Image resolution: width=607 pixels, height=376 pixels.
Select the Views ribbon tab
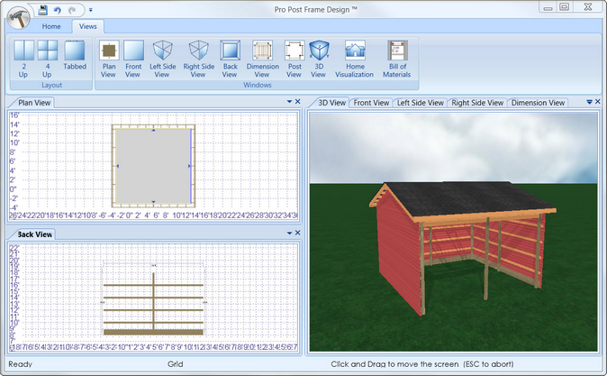pos(88,26)
